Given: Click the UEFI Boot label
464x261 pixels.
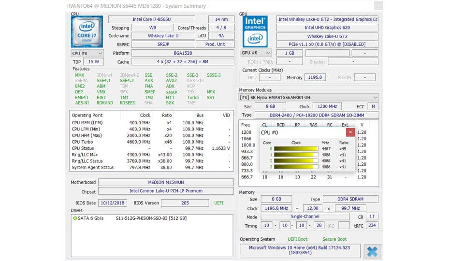Looking at the screenshot, I should [x=297, y=239].
